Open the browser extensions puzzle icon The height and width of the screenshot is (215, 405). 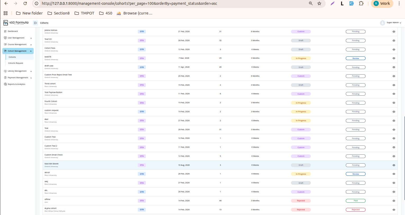click(x=361, y=3)
